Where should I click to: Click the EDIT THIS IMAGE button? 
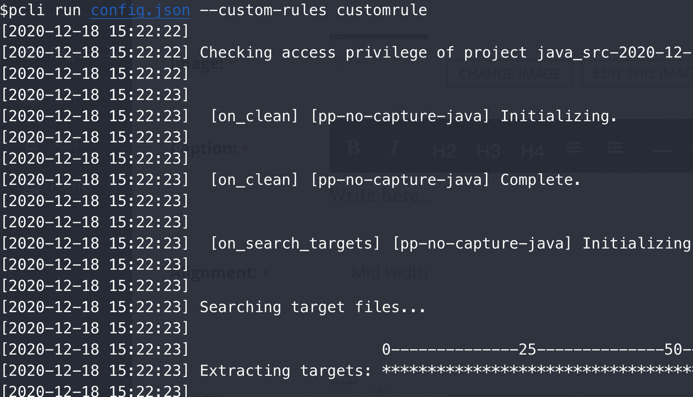pos(638,74)
